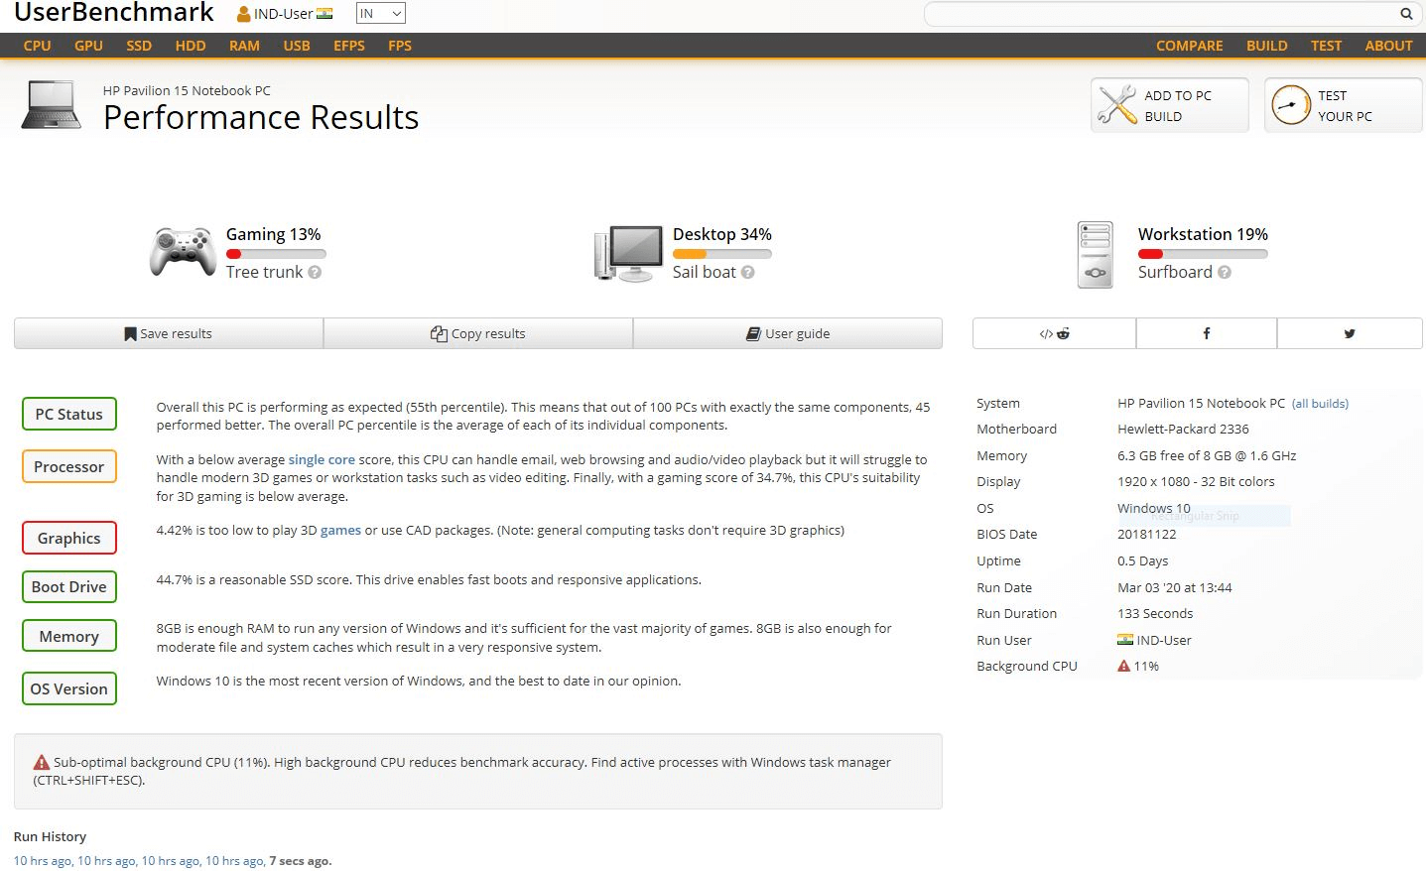1426x871 pixels.
Task: Click the Save results bookmark icon
Action: (130, 333)
